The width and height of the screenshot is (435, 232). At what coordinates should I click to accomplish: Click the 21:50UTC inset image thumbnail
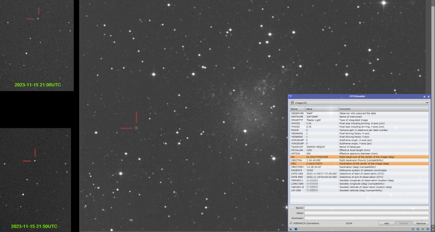point(35,180)
